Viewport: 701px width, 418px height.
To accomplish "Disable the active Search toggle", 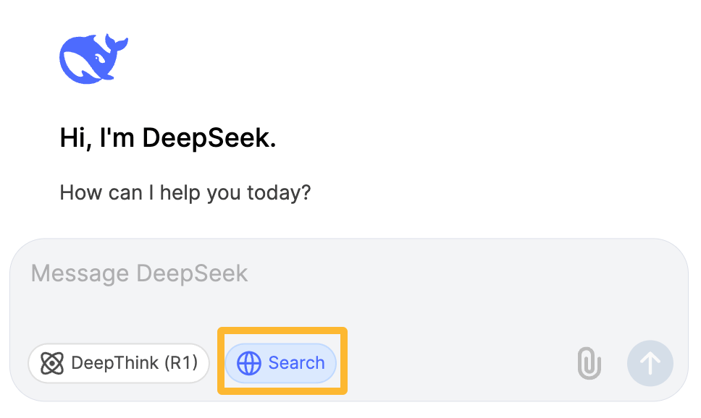I will (x=280, y=363).
